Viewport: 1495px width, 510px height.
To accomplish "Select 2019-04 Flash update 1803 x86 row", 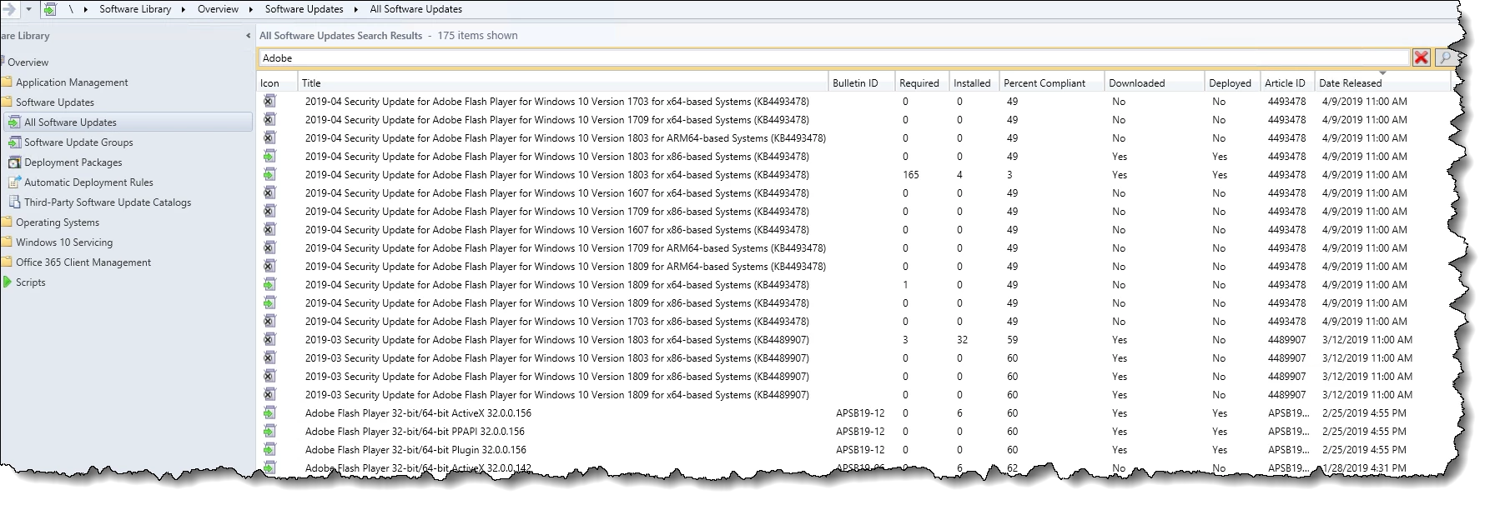I will 854,157.
